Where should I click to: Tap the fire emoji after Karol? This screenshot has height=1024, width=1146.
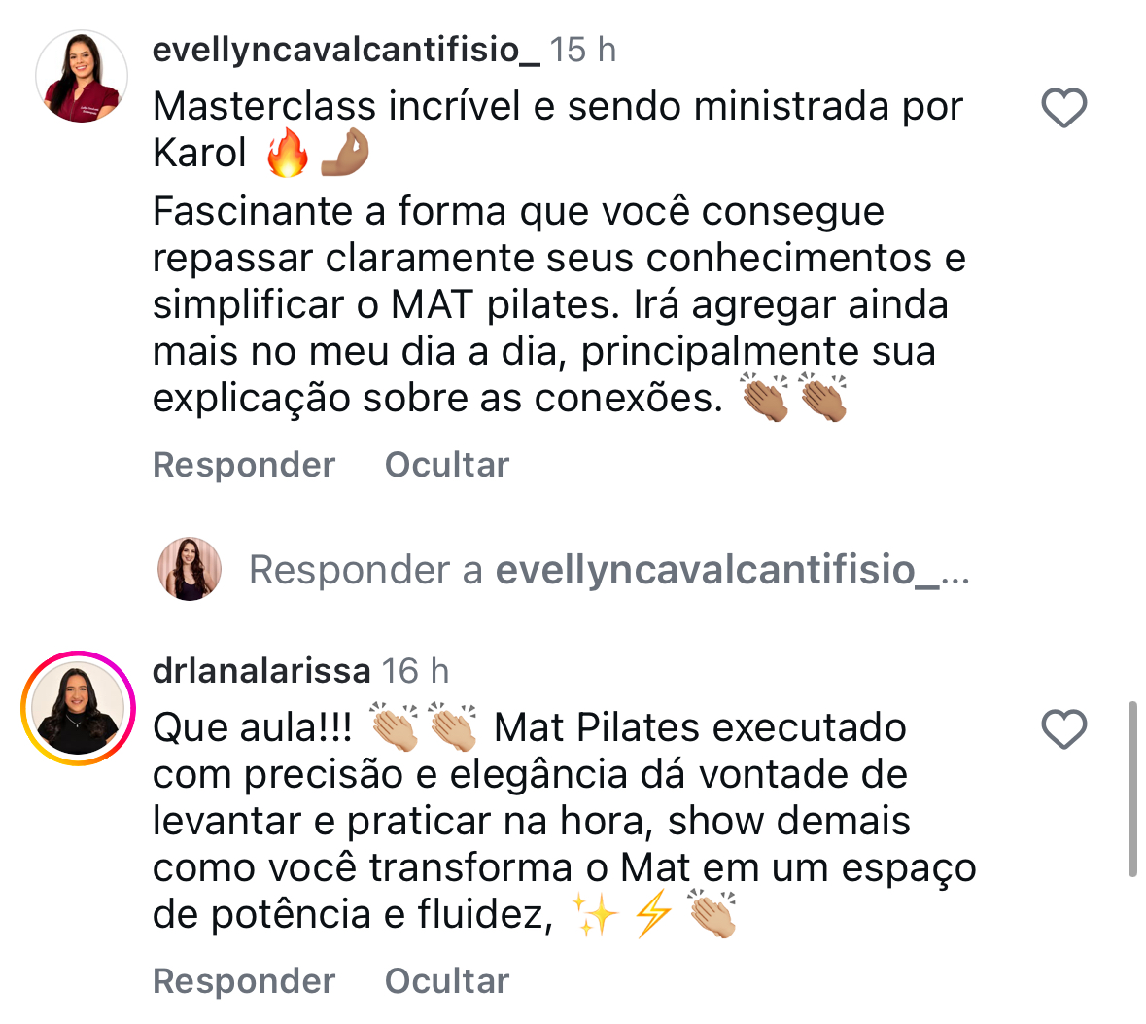(288, 153)
